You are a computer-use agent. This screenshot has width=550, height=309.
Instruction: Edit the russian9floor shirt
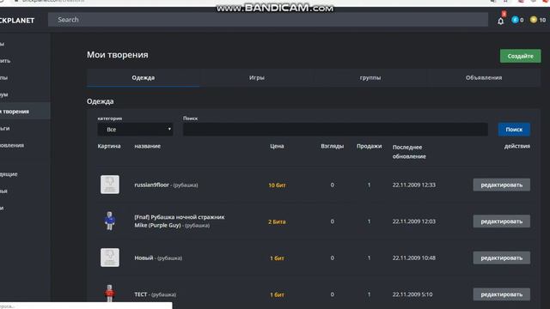pyautogui.click(x=501, y=185)
